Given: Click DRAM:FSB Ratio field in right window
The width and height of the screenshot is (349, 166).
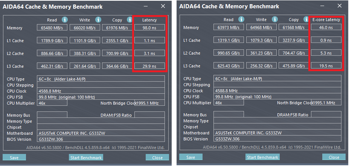Looking at the screenshot, I should click(326, 114).
